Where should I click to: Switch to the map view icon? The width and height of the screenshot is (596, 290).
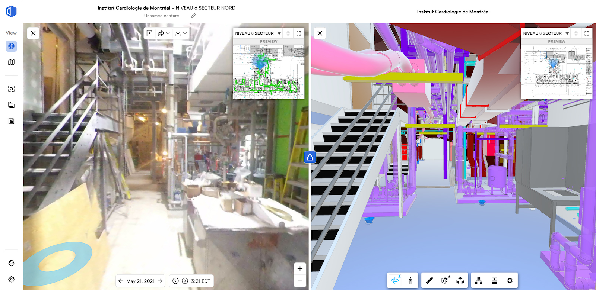pos(11,62)
